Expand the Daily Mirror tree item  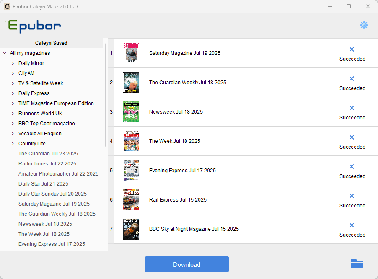[12, 63]
